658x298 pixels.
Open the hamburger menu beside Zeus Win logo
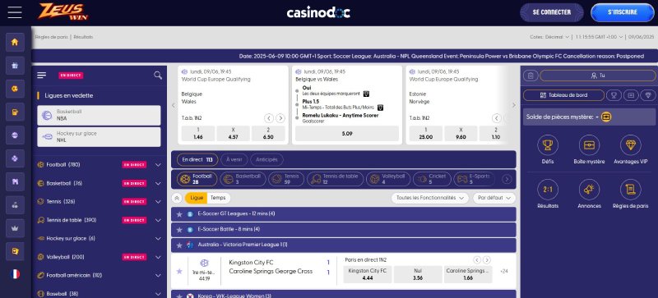(x=15, y=12)
